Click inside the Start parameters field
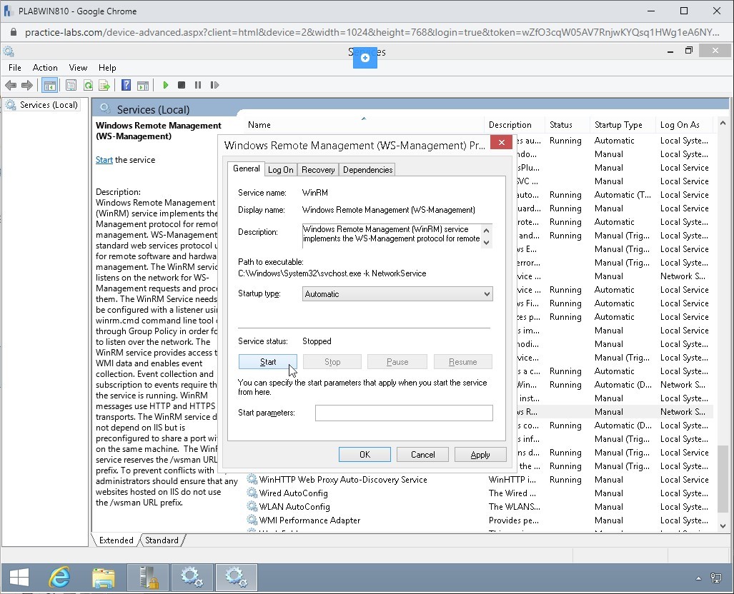734x594 pixels. 404,413
